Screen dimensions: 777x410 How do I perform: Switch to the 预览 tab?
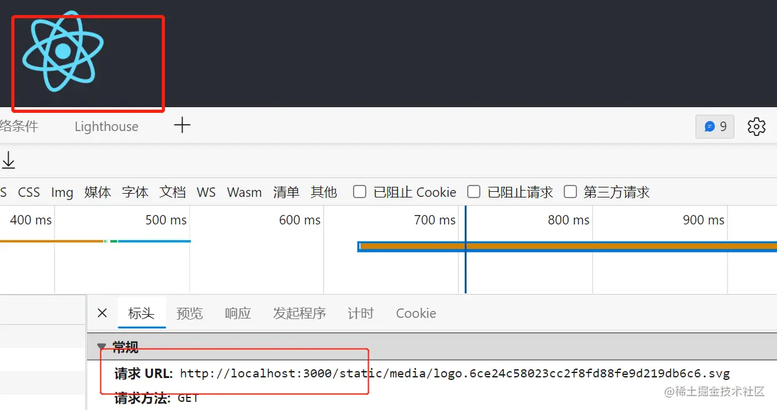click(189, 313)
